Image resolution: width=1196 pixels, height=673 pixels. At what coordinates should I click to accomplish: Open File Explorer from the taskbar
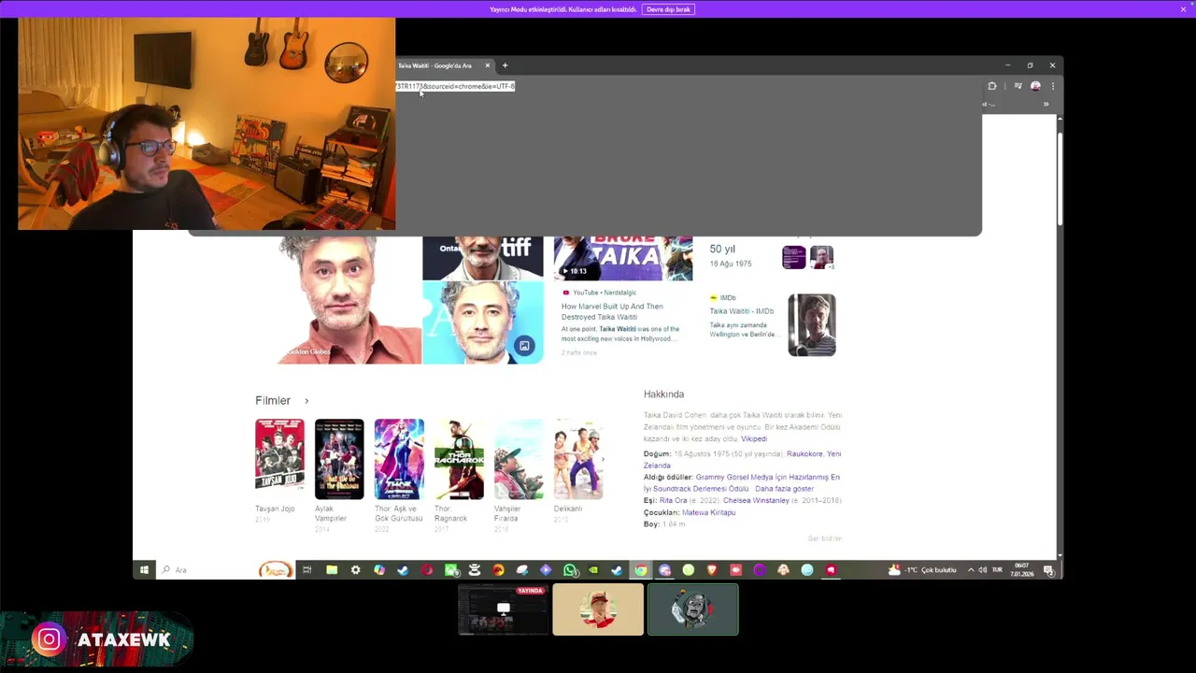point(332,570)
